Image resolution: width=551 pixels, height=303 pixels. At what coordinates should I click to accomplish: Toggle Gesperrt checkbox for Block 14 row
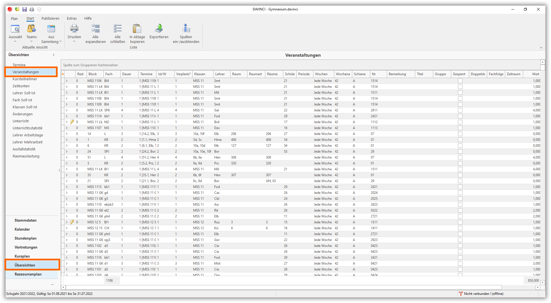[x=460, y=134]
